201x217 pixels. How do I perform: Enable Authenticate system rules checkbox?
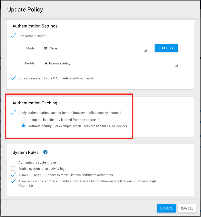13,162
